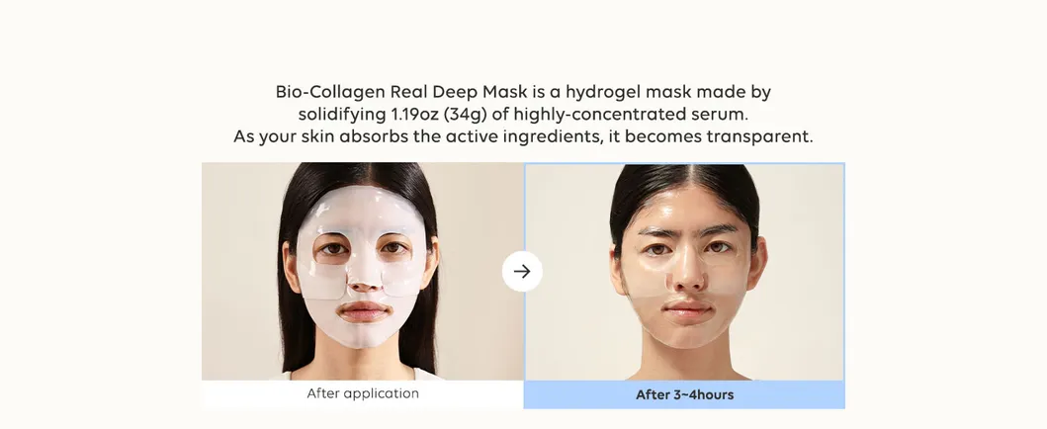Select the "1.19oz (34g)" text
Screen dimensions: 1047x429
point(439,115)
